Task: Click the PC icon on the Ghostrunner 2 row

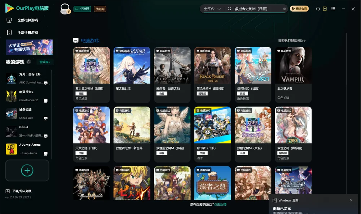Action: (45, 101)
